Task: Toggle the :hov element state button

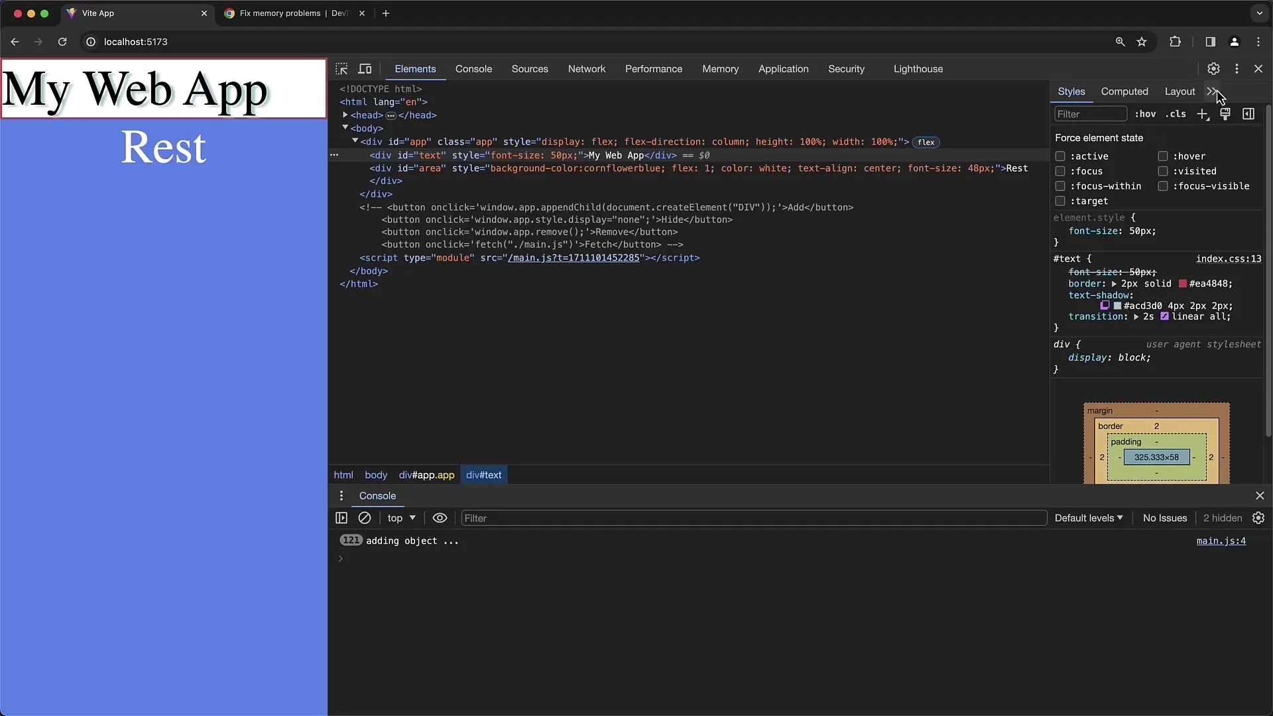Action: (1145, 114)
